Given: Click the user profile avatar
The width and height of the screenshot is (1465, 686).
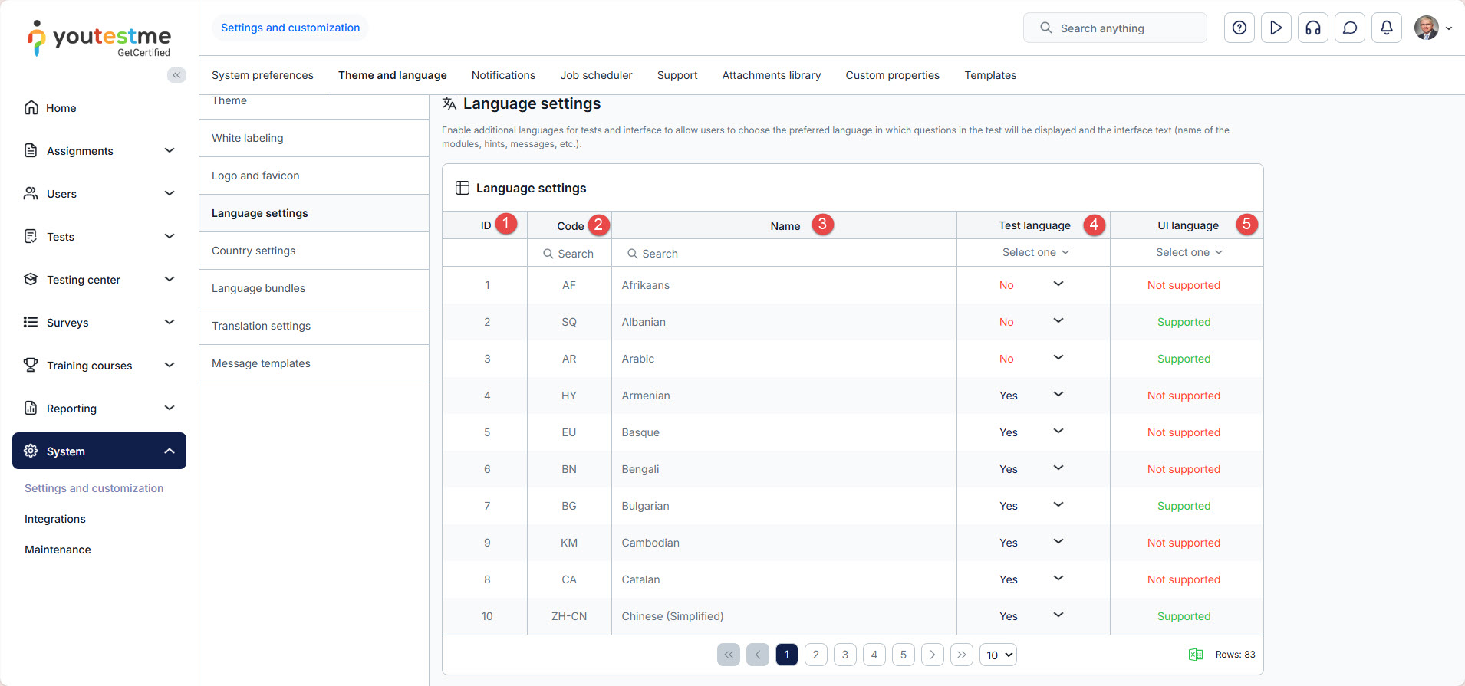Looking at the screenshot, I should coord(1426,28).
